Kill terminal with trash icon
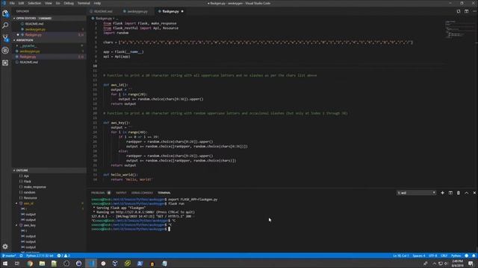This screenshot has width=478, height=268. click(x=458, y=193)
